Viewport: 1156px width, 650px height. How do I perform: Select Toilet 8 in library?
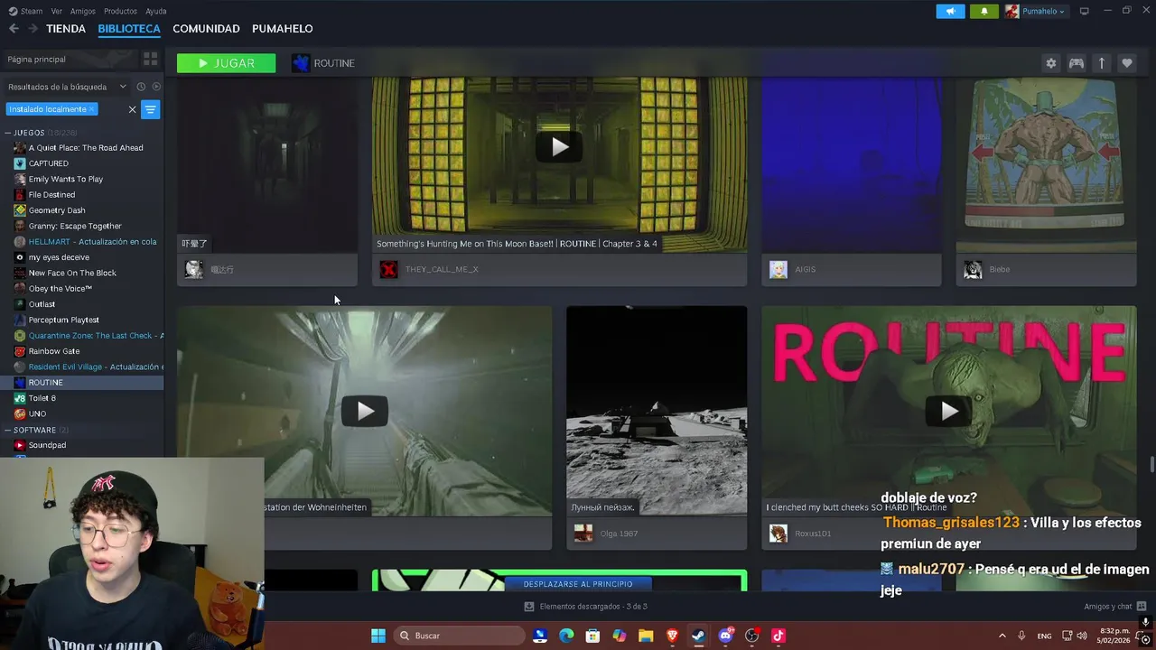(x=42, y=398)
